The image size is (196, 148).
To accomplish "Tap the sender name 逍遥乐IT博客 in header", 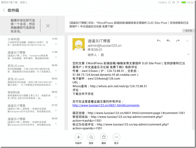I will click(x=99, y=41).
